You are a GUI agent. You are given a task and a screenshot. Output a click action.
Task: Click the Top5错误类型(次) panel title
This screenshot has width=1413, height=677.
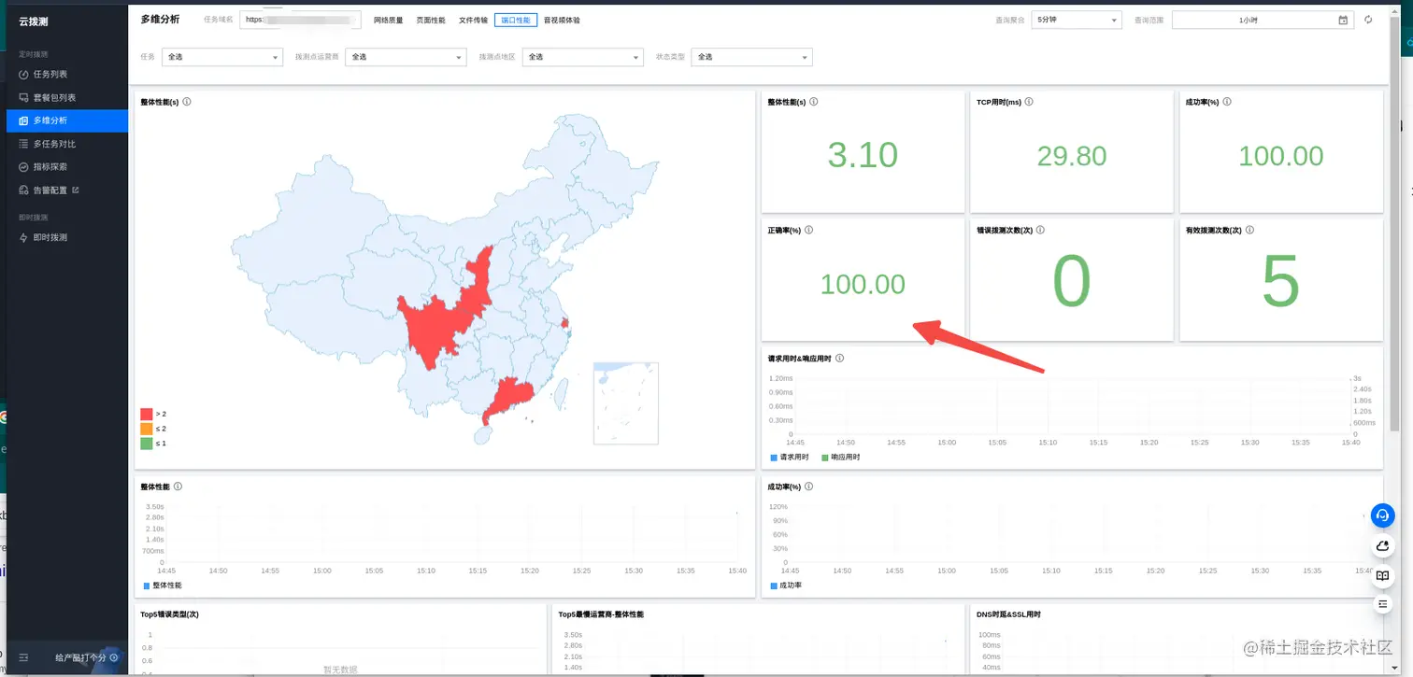[x=170, y=614]
